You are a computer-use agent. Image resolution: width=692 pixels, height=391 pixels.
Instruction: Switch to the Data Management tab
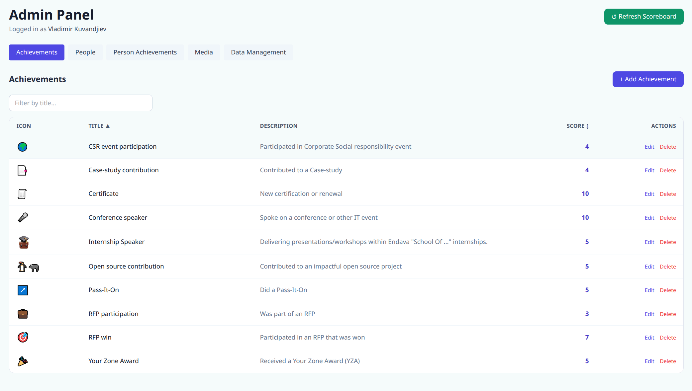point(258,52)
